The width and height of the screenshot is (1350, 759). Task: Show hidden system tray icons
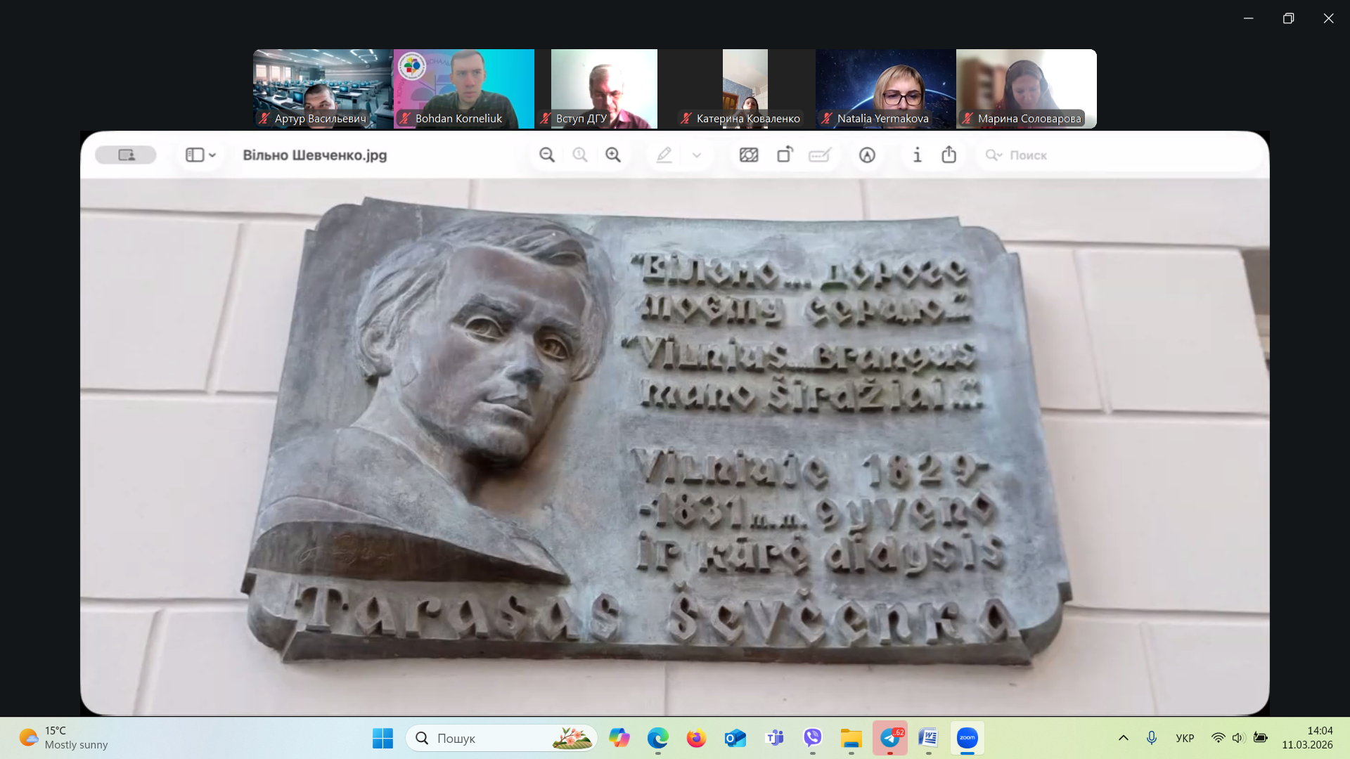[x=1124, y=738]
